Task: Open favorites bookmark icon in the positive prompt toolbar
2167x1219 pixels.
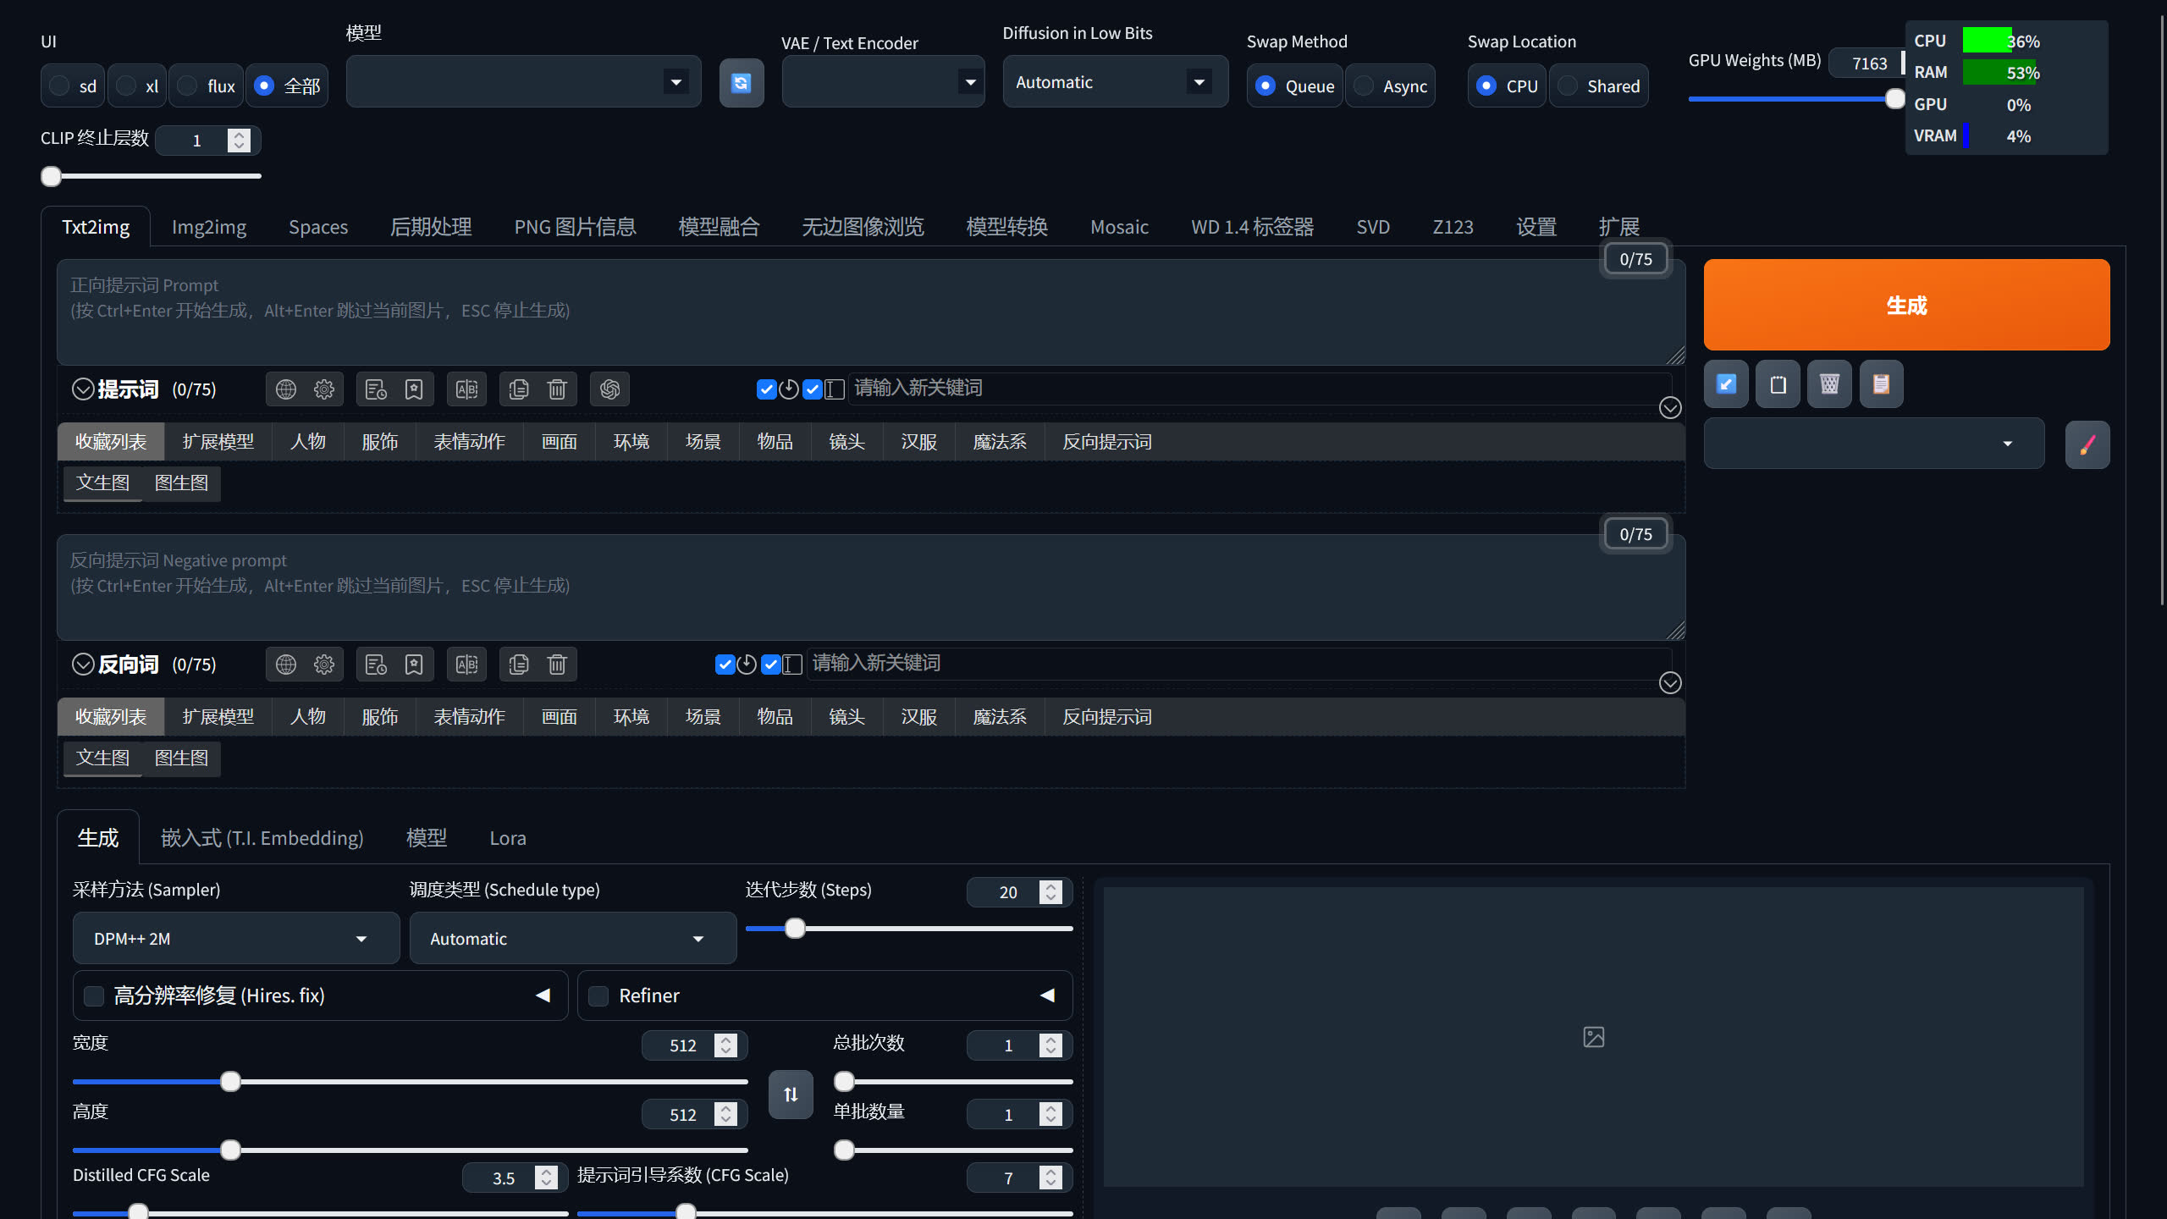Action: [414, 389]
